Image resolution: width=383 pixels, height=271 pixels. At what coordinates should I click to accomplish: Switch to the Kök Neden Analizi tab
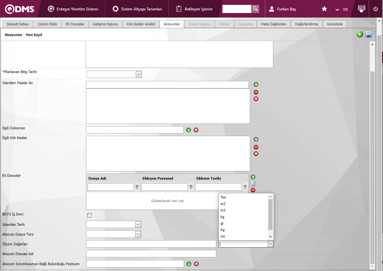tap(141, 24)
